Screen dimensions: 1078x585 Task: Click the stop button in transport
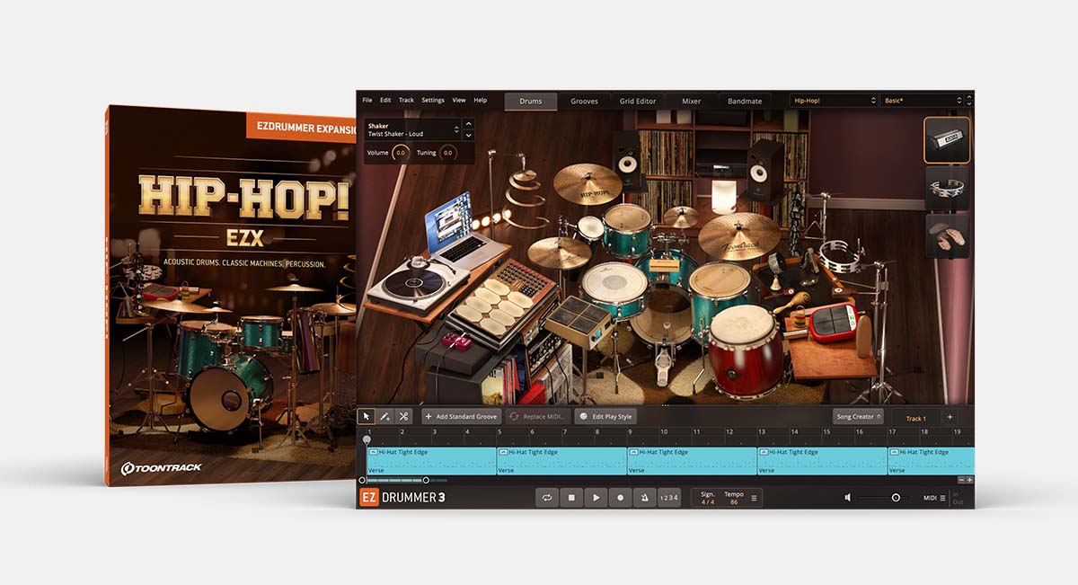tap(571, 497)
